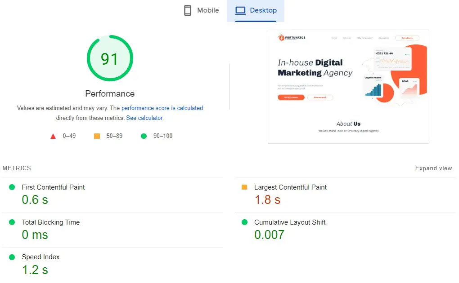
Task: Click the Speed Index label
Action: [x=40, y=257]
